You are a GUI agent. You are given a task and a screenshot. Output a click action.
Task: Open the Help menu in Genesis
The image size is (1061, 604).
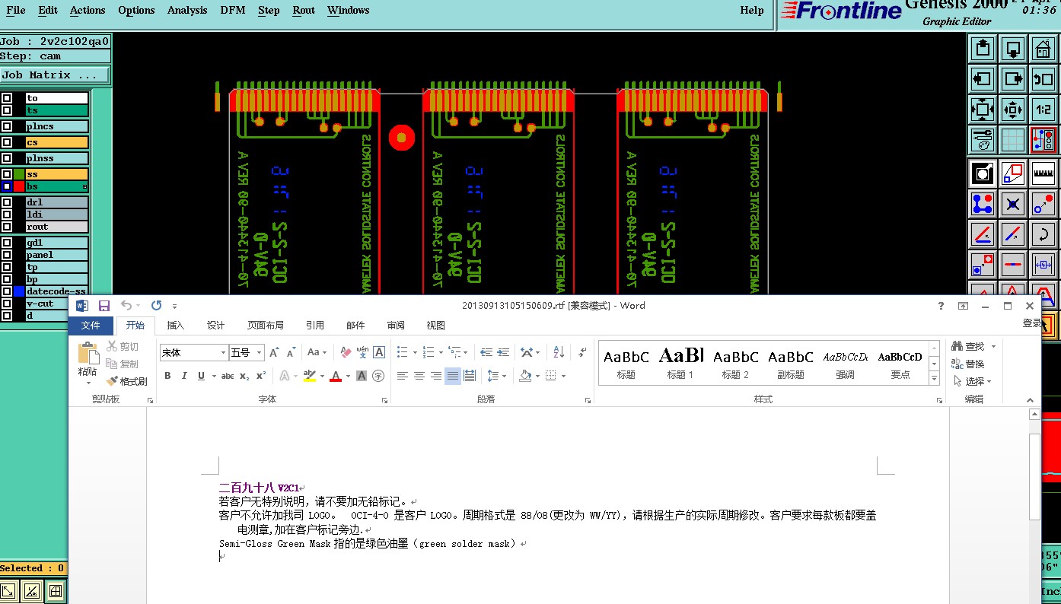(x=752, y=11)
